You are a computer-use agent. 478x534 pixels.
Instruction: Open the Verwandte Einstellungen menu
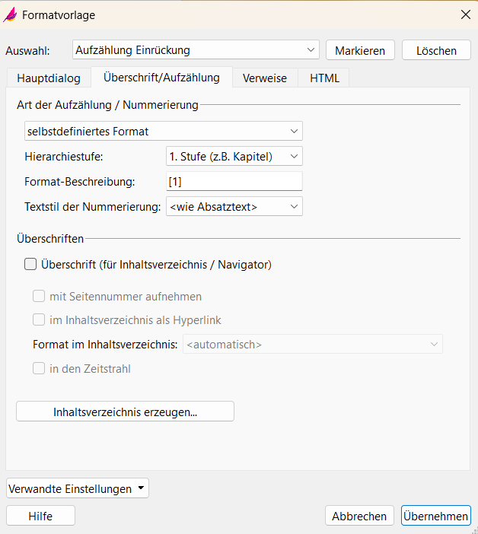[x=77, y=488]
